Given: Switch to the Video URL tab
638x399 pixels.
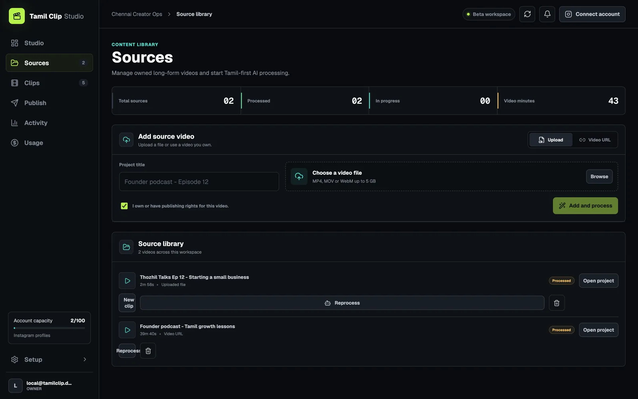Looking at the screenshot, I should click(595, 140).
